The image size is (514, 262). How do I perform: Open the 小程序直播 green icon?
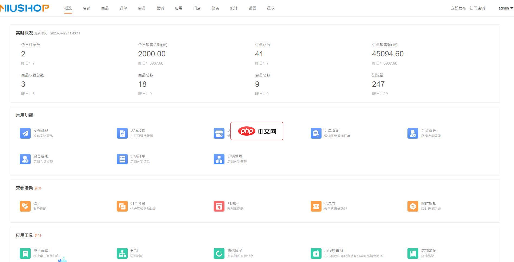point(316,253)
